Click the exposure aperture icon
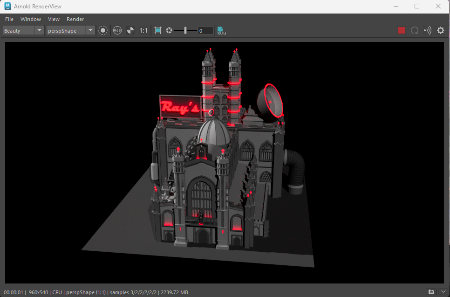This screenshot has height=297, width=450. pos(169,30)
